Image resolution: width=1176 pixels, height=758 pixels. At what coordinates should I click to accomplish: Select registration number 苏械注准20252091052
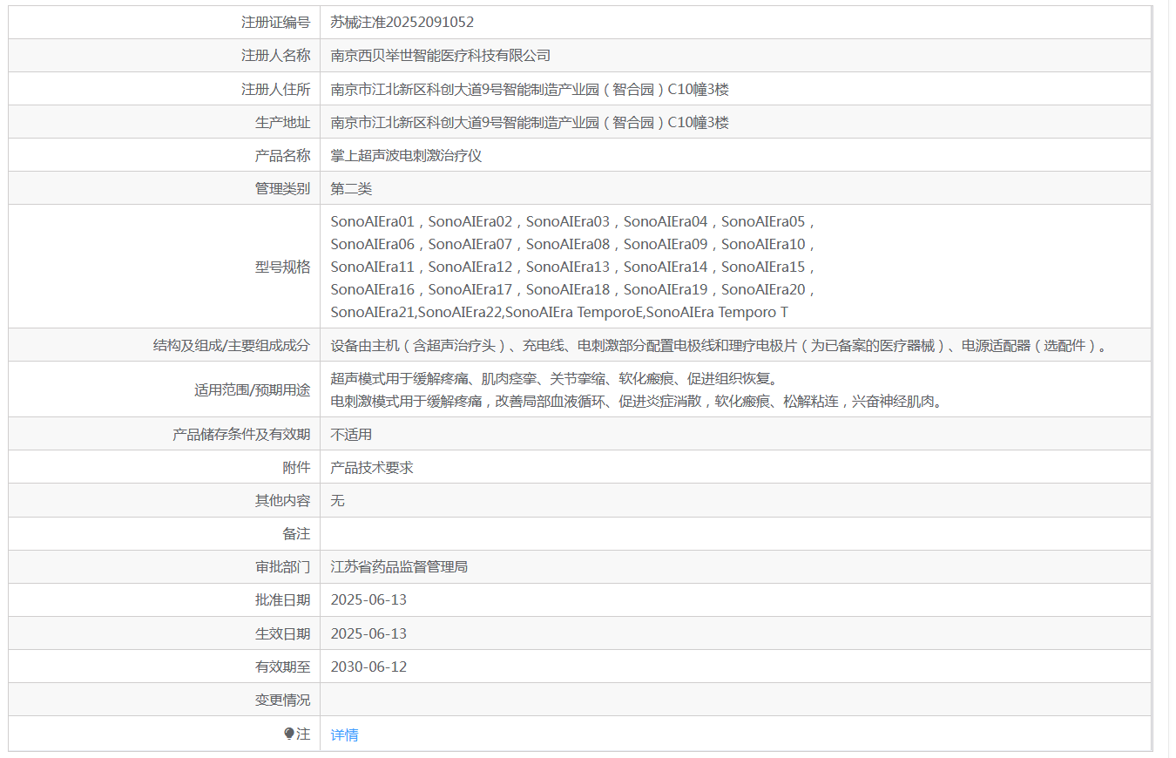point(402,22)
